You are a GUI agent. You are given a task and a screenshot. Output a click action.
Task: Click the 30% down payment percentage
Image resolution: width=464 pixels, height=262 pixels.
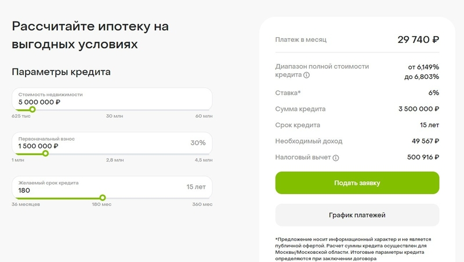197,143
